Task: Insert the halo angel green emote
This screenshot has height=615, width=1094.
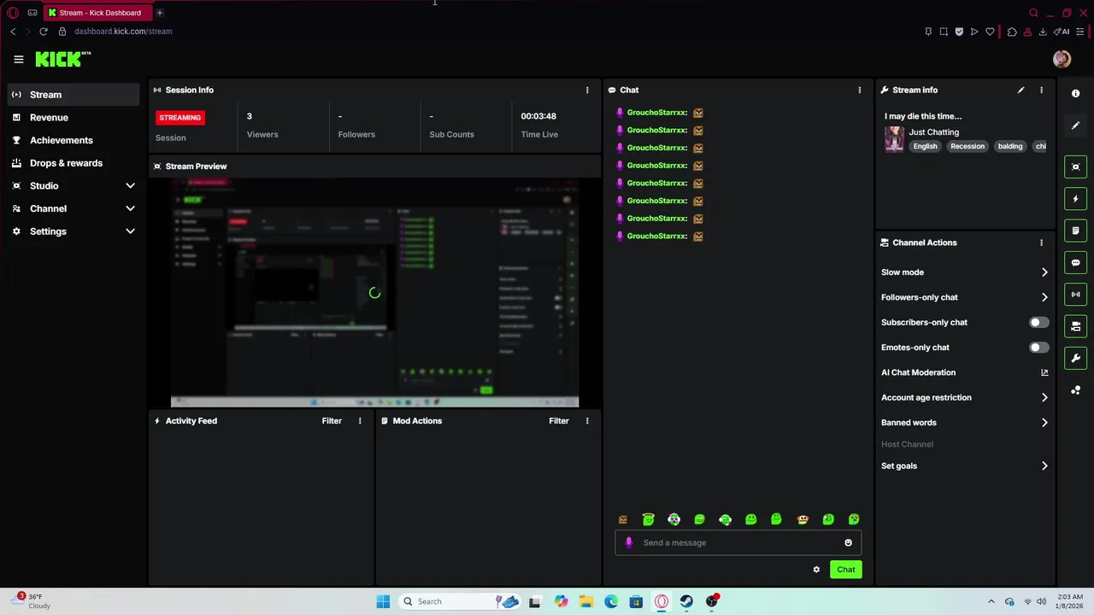Action: (649, 519)
